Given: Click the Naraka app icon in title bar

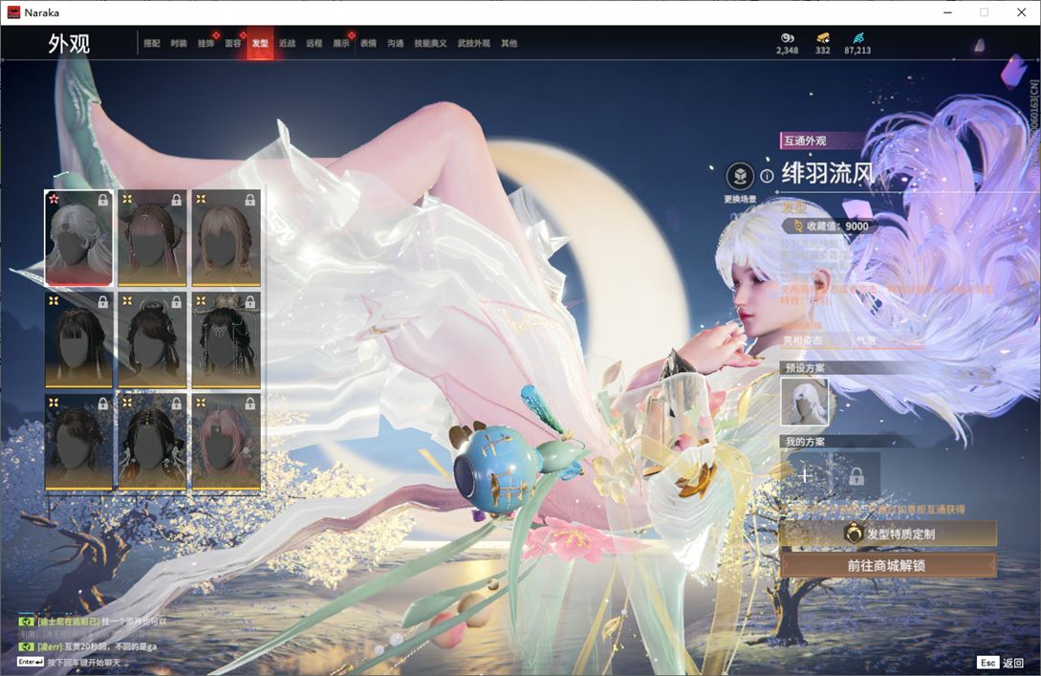Looking at the screenshot, I should coord(13,12).
